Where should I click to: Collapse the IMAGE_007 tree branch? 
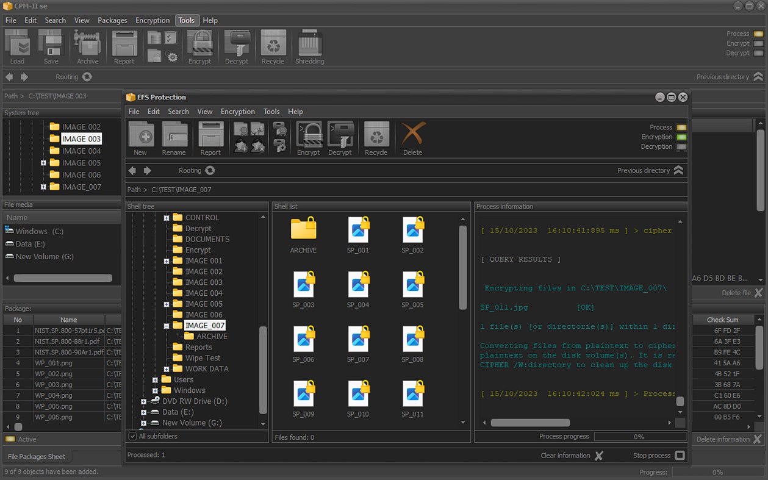coord(167,325)
